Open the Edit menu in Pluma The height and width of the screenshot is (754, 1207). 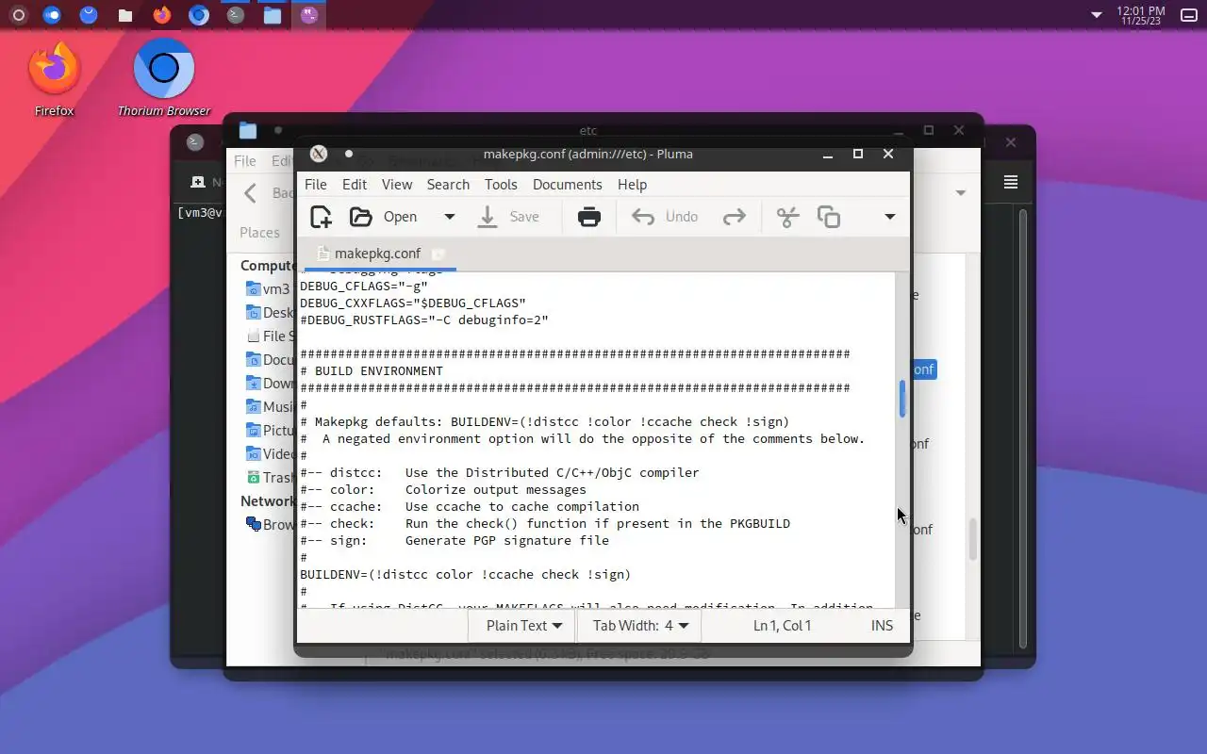[355, 185]
